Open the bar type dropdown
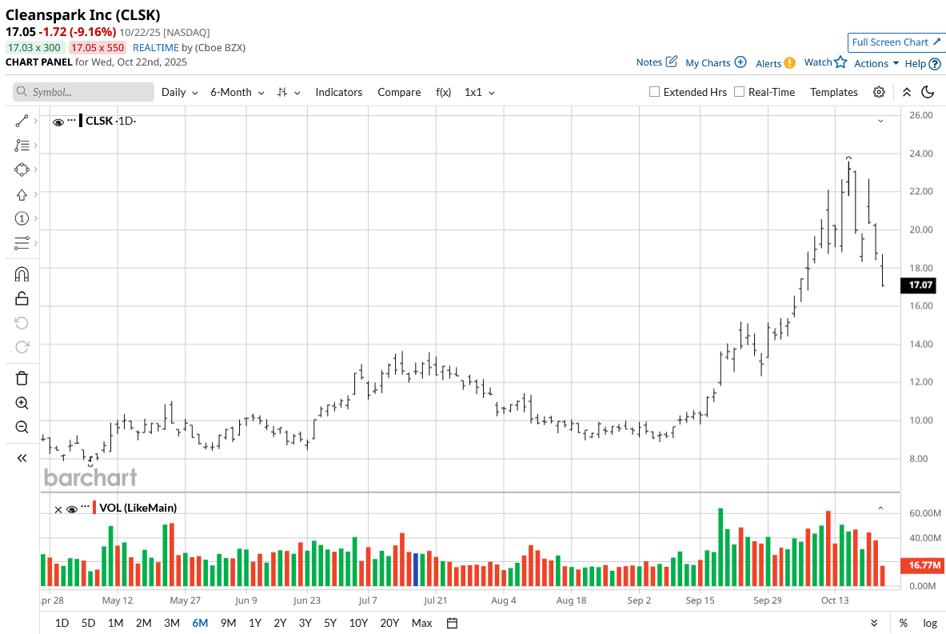The height and width of the screenshot is (634, 946). 289,92
